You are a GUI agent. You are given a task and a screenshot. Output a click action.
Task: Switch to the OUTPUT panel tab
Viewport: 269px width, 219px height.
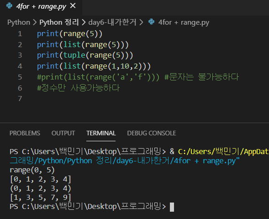point(63,133)
